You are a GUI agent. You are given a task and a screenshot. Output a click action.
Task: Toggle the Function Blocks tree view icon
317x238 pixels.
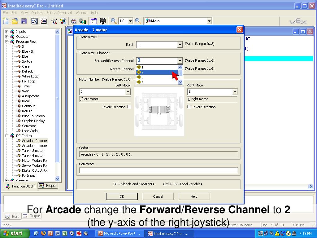(35, 21)
